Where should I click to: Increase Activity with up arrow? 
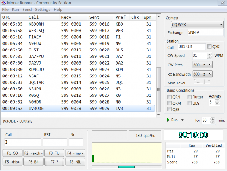pyautogui.click(x=217, y=101)
